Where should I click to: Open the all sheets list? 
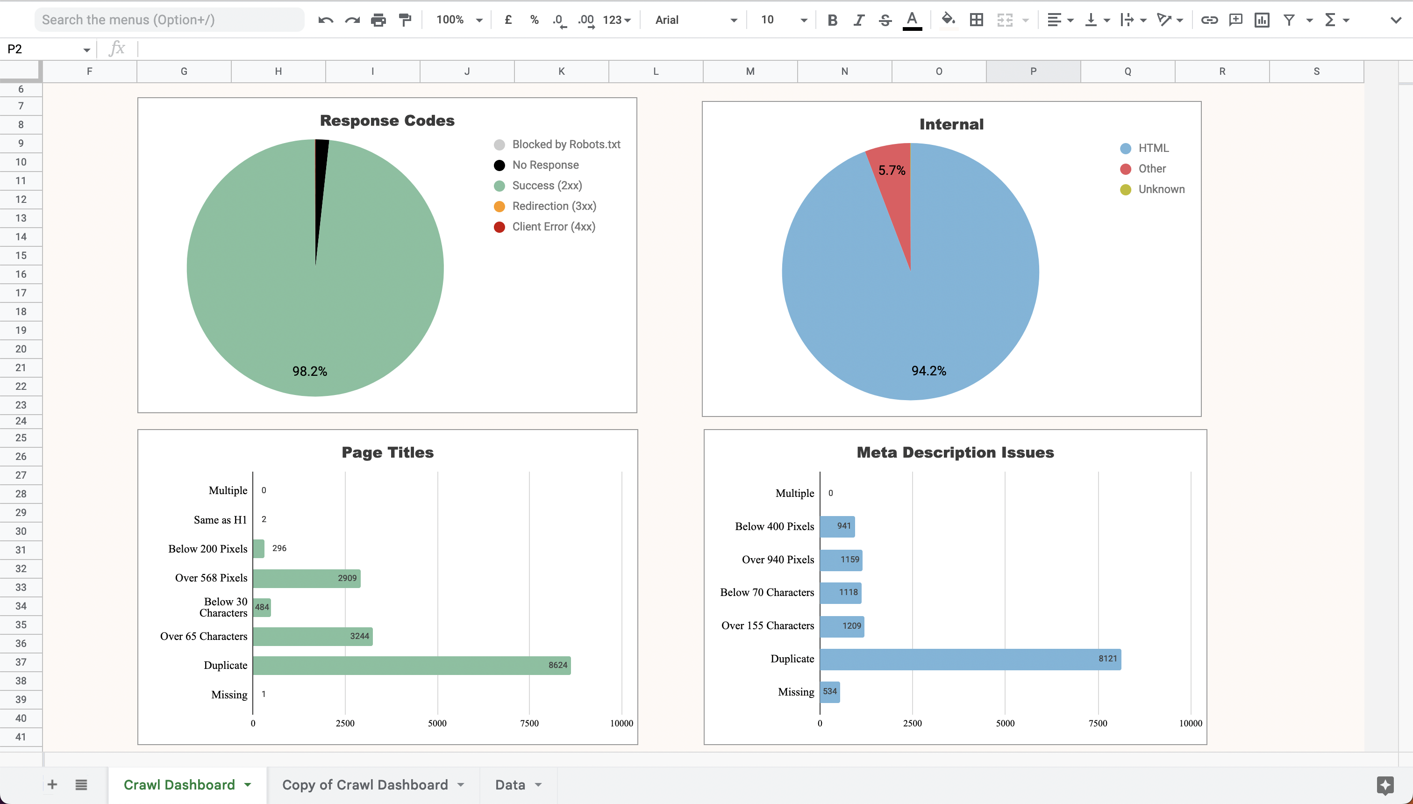81,784
